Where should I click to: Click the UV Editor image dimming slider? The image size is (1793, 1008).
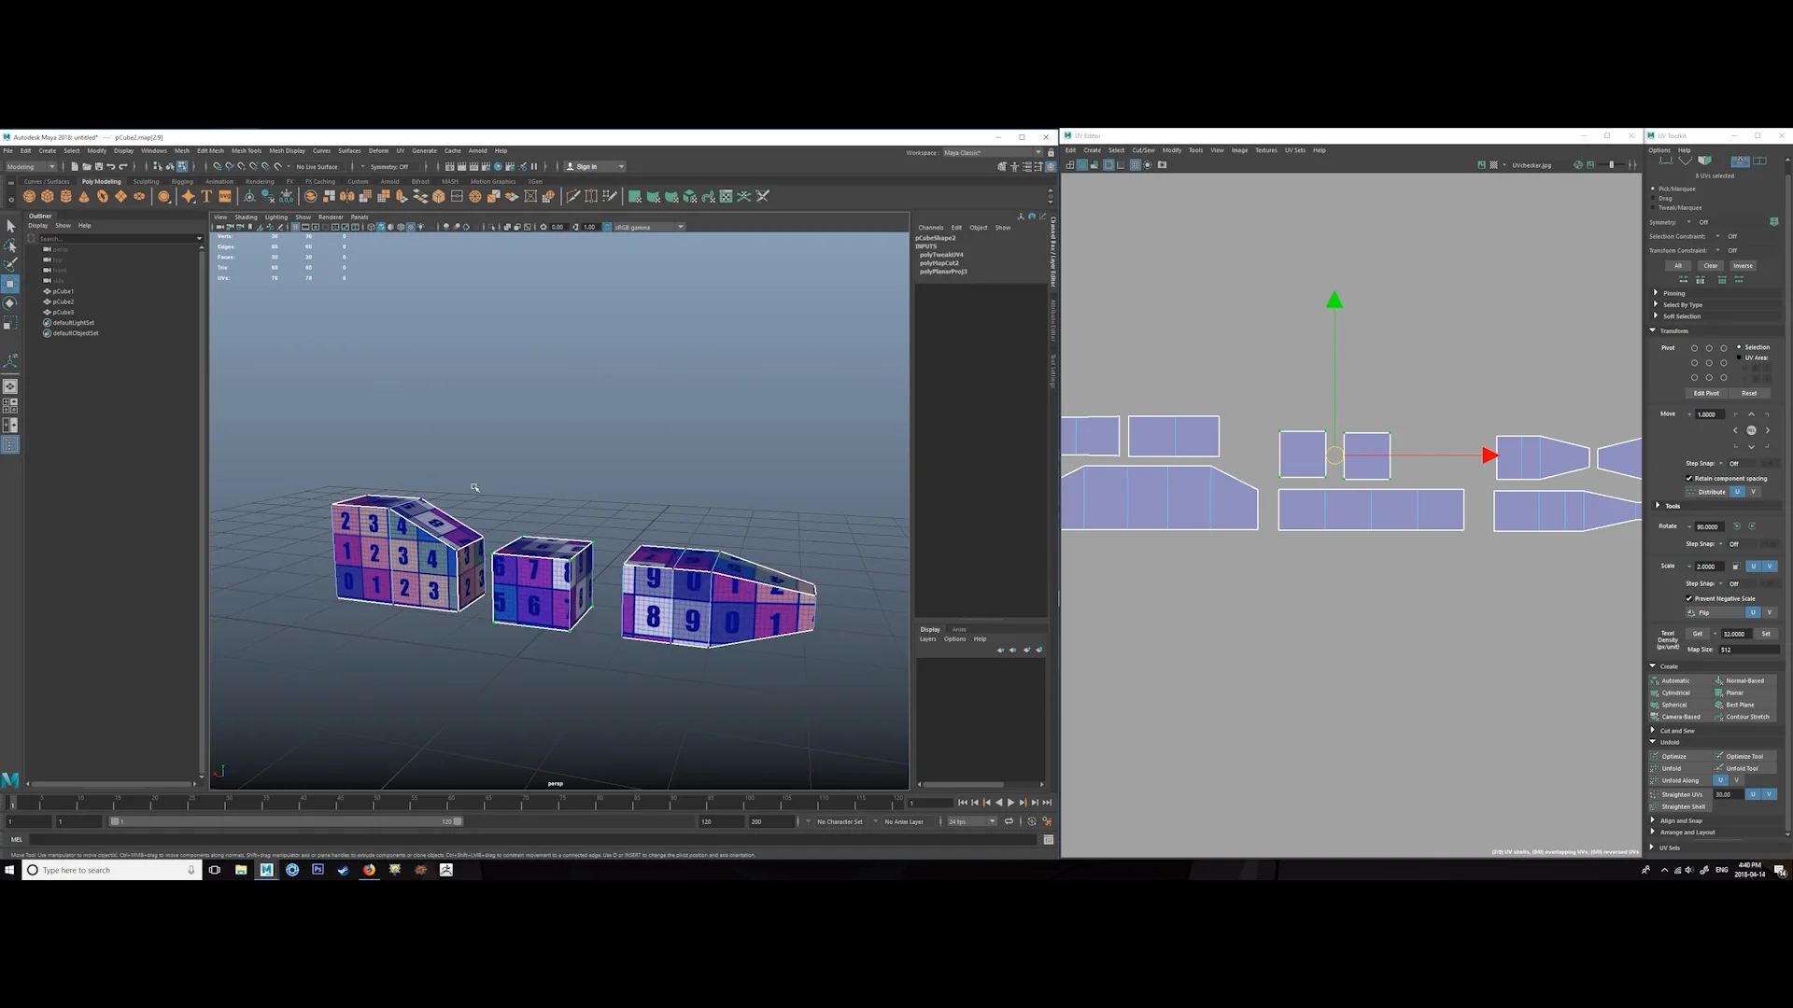(x=1611, y=165)
